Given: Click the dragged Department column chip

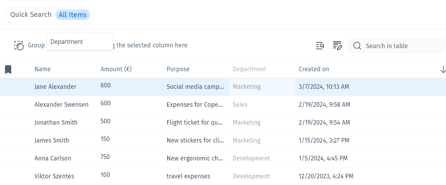Looking at the screenshot, I should (x=80, y=42).
